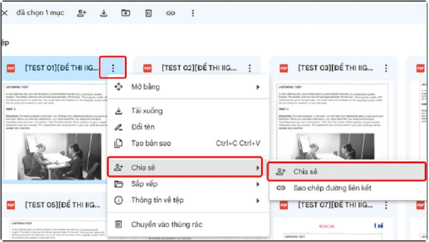Screen dimensions: 429x242
Task: Select 'Chuyển vào thùng rác' menu entry
Action: coord(188,224)
